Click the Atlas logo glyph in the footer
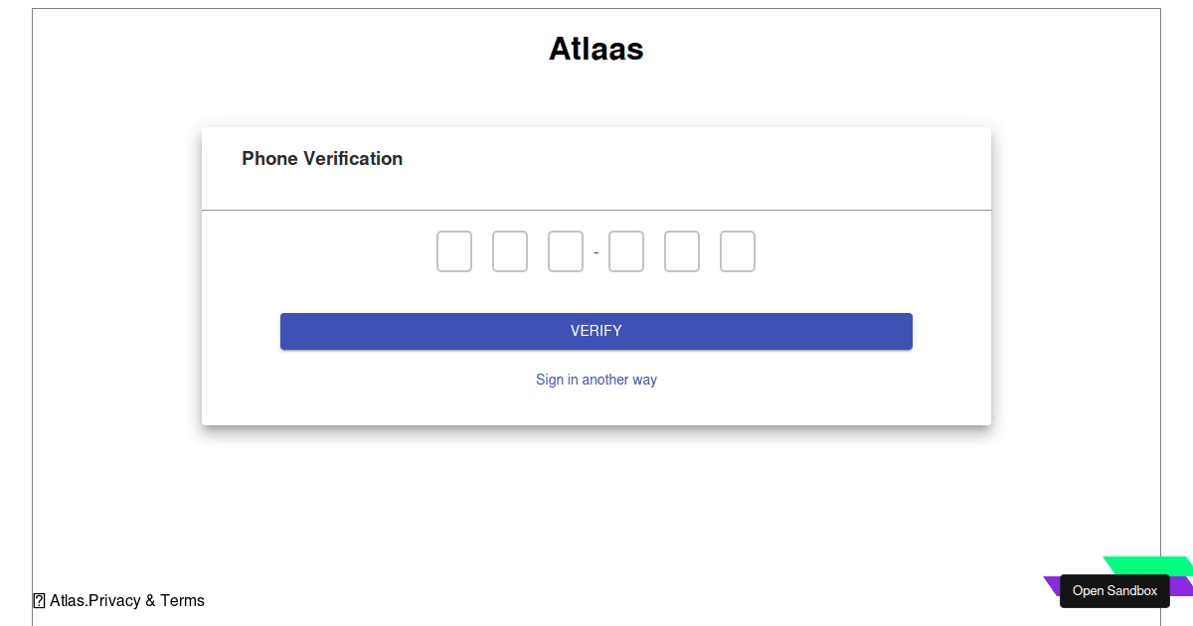Image resolution: width=1193 pixels, height=626 pixels. [x=39, y=599]
